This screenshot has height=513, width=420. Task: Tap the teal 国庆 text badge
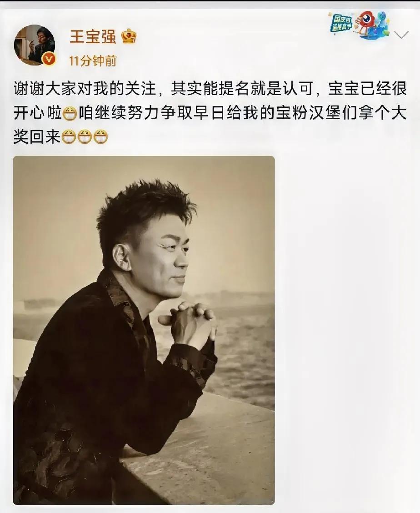pos(342,23)
